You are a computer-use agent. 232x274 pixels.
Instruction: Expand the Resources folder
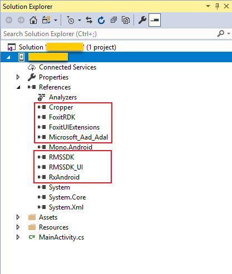coord(18,227)
